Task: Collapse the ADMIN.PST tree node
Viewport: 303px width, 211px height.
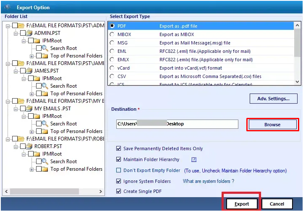Action: [x=16, y=34]
